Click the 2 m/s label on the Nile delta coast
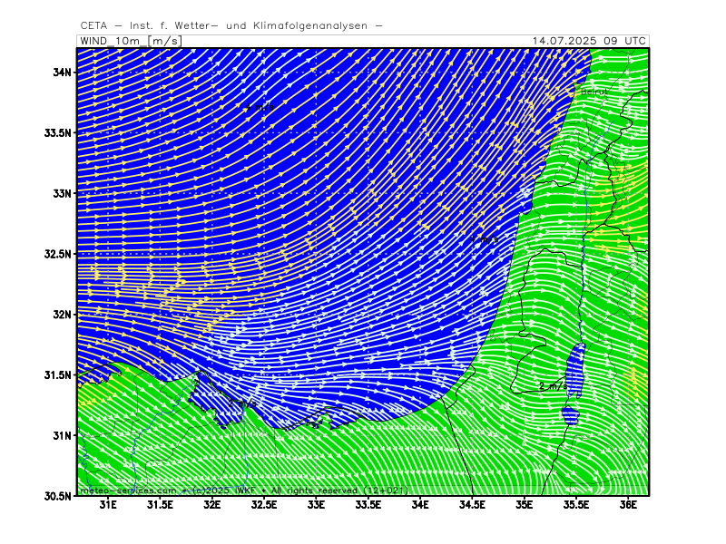This screenshot has width=726, height=544. [x=242, y=403]
